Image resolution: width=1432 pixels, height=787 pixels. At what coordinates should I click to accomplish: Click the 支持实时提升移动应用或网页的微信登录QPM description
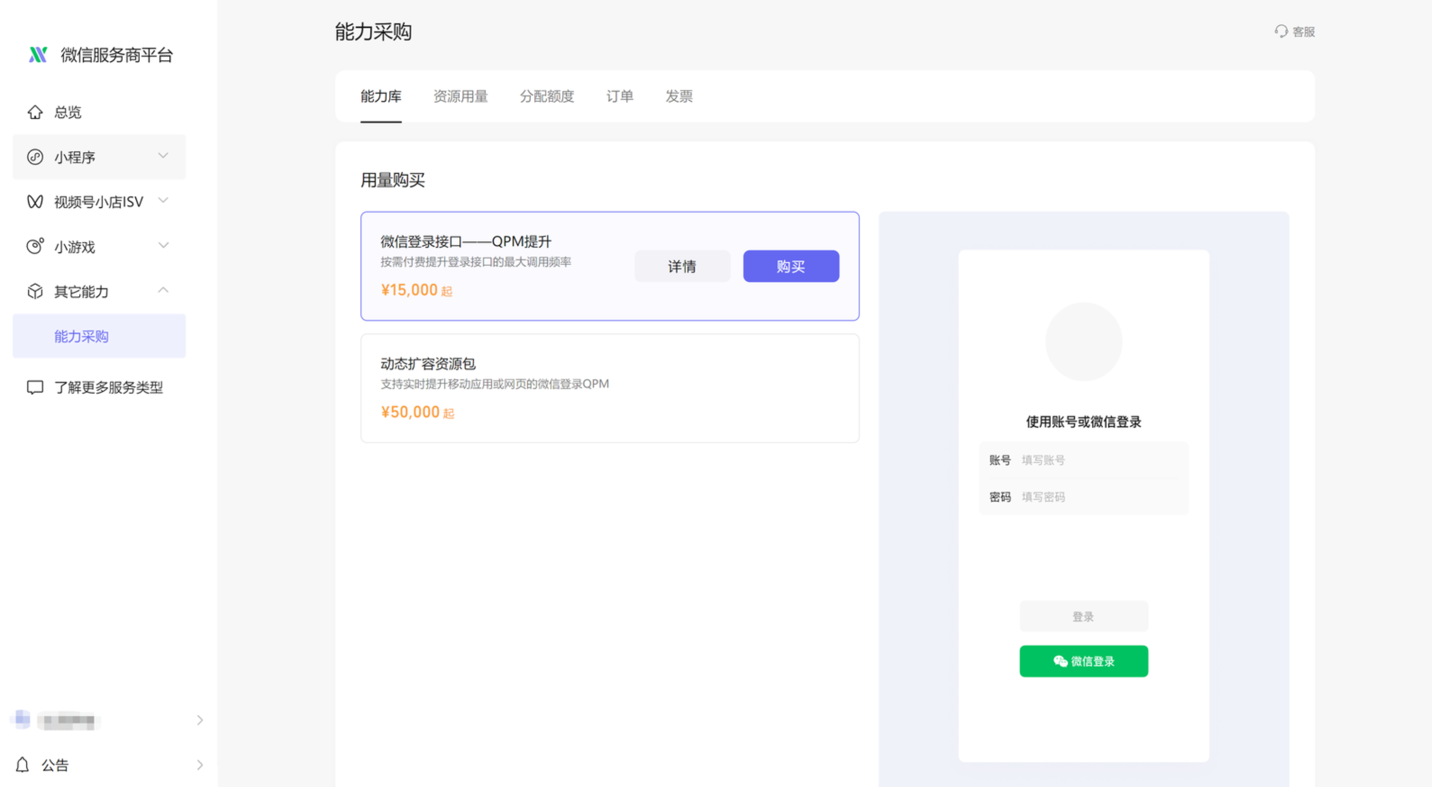[x=495, y=383]
